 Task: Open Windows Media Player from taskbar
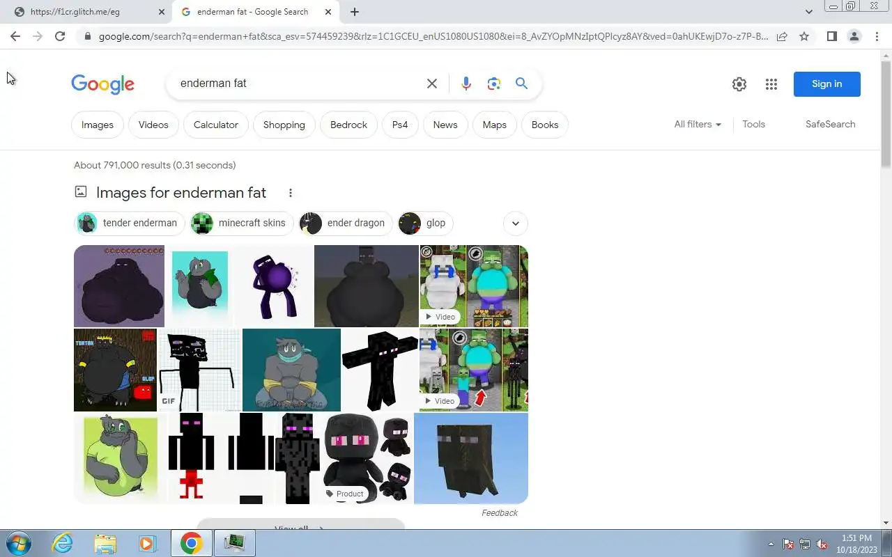[x=148, y=543]
